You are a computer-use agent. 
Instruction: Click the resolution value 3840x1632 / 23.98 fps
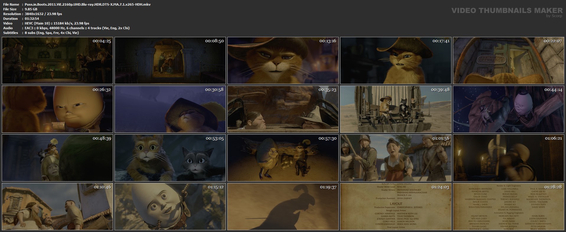(x=43, y=14)
